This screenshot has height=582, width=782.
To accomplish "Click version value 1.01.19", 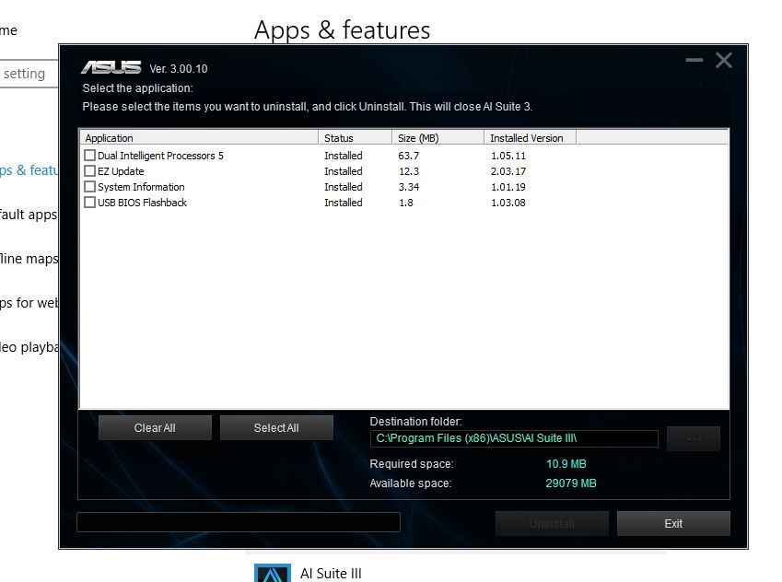I will tap(508, 187).
